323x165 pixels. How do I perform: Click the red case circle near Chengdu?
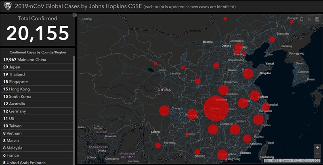point(164,111)
